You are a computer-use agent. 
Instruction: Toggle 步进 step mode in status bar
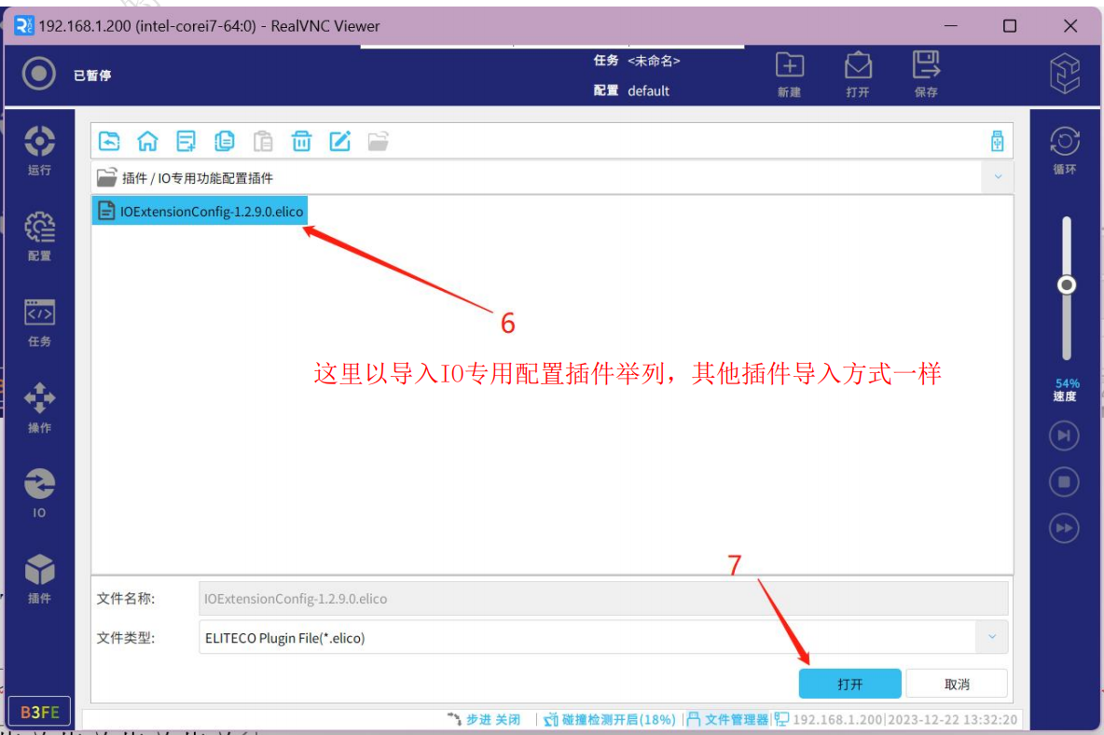point(484,719)
